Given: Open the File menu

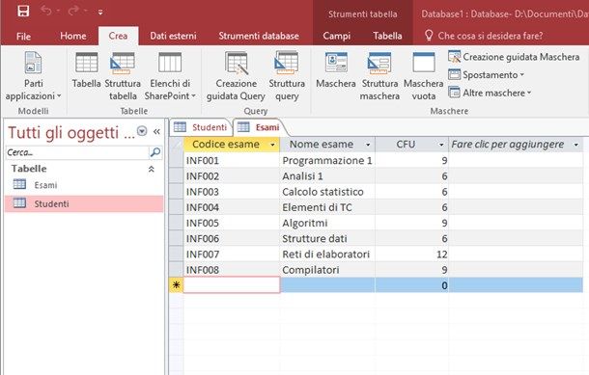Looking at the screenshot, I should (23, 36).
